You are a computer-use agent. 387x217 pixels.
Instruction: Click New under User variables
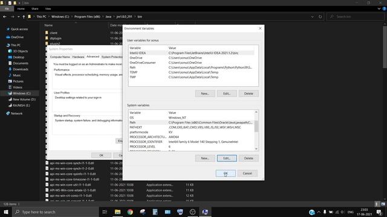(205, 93)
